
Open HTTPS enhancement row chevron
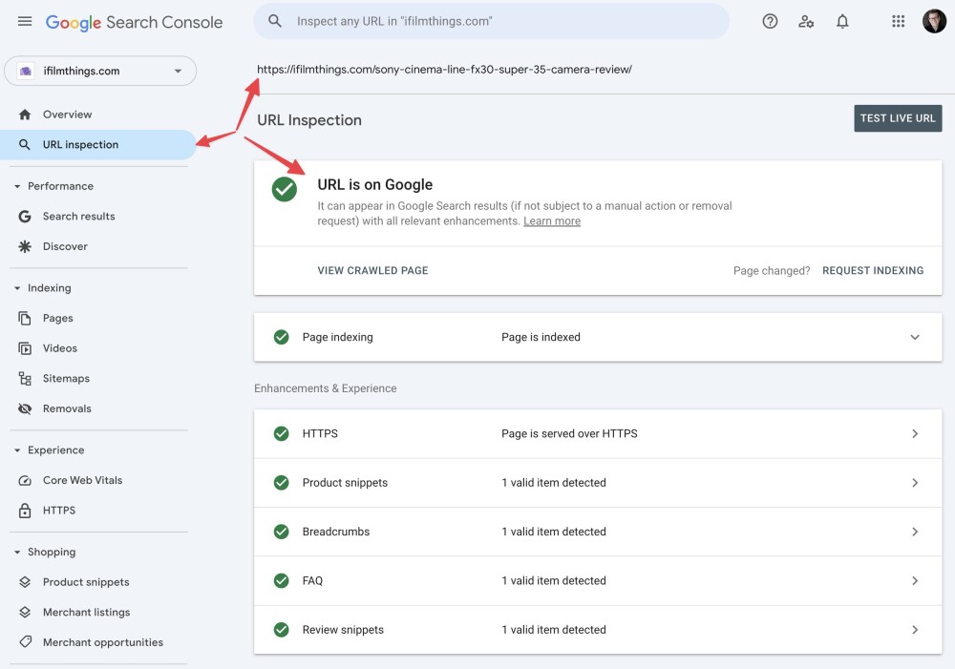(x=915, y=434)
